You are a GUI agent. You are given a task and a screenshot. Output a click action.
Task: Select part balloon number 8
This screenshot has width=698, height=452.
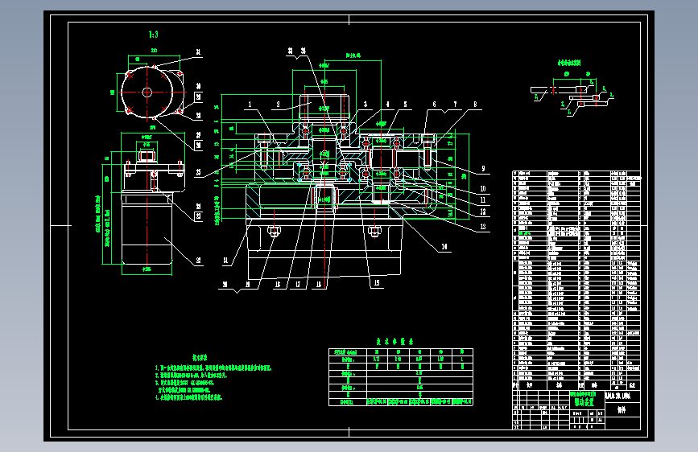click(x=476, y=105)
